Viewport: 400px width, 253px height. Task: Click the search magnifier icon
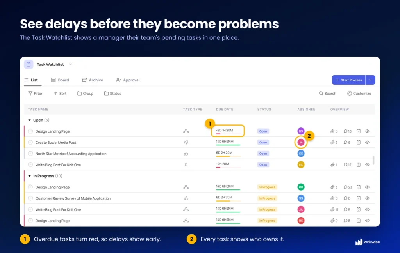321,94
